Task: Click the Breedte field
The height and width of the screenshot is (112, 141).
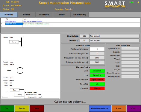Action: pos(130,52)
